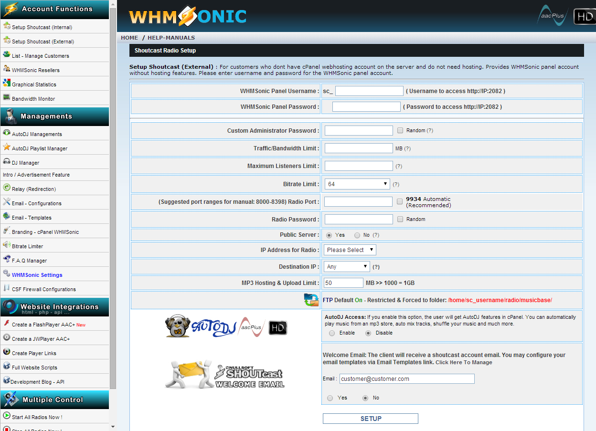Click the help (?) next to Maximum Listeners Limit
The image size is (596, 431).
tap(399, 166)
